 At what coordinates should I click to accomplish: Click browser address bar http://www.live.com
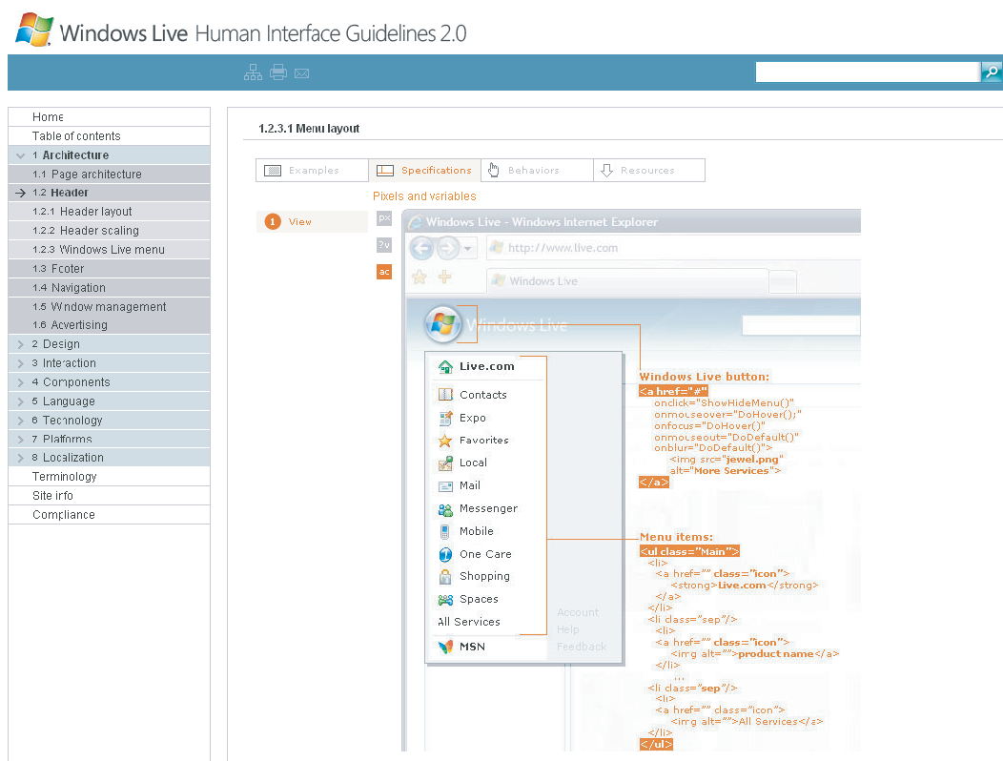[673, 248]
